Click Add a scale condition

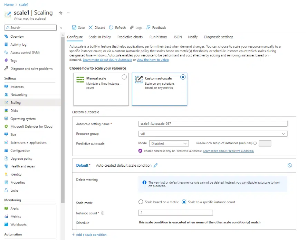(89, 235)
